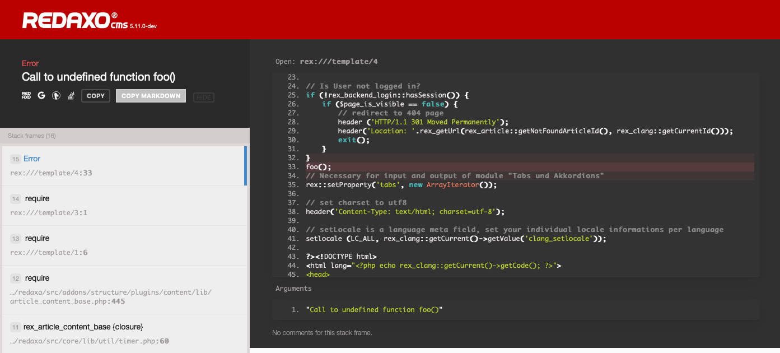This screenshot has width=780, height=353.
Task: Select stack frame 14 require at rex:///template/3
Action: (x=124, y=206)
